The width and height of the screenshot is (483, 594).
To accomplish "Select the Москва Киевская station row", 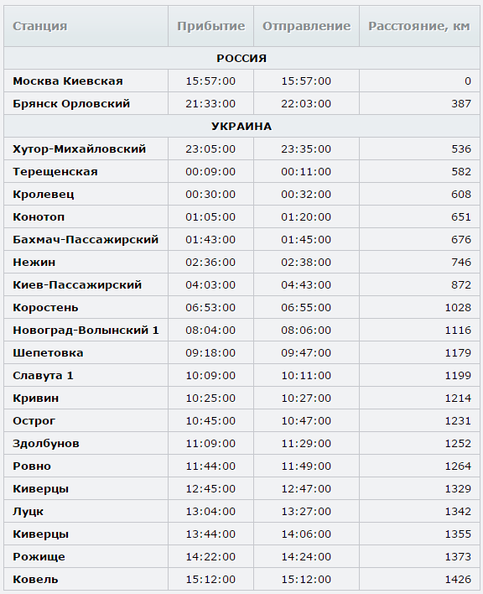I will click(241, 81).
